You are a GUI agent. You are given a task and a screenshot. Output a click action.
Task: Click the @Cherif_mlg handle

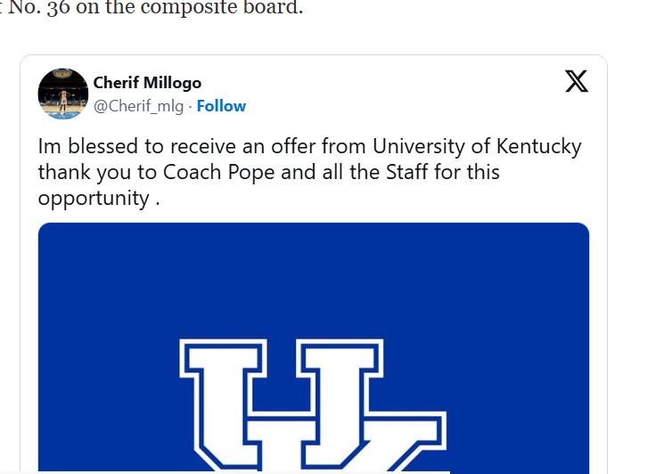tap(138, 106)
